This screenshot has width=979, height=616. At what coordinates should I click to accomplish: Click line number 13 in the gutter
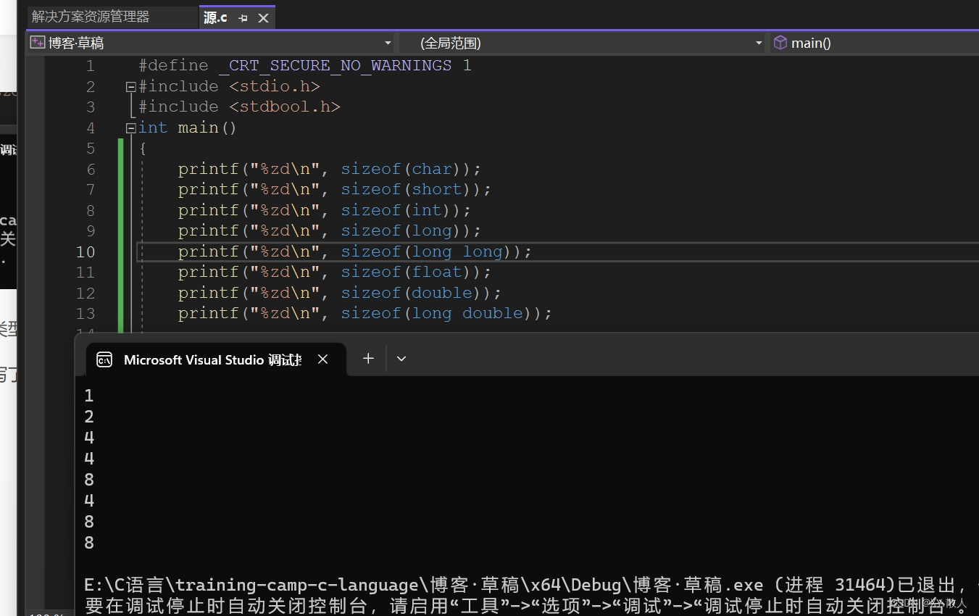coord(86,314)
